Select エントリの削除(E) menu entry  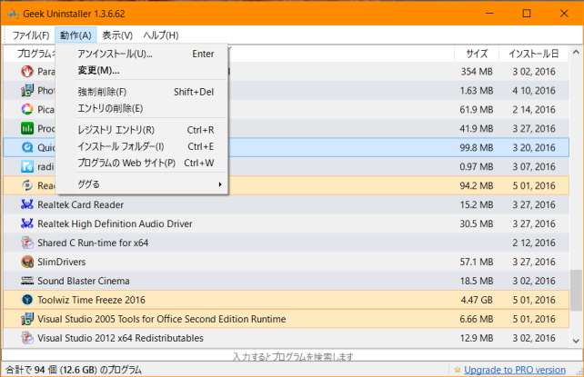pyautogui.click(x=142, y=108)
